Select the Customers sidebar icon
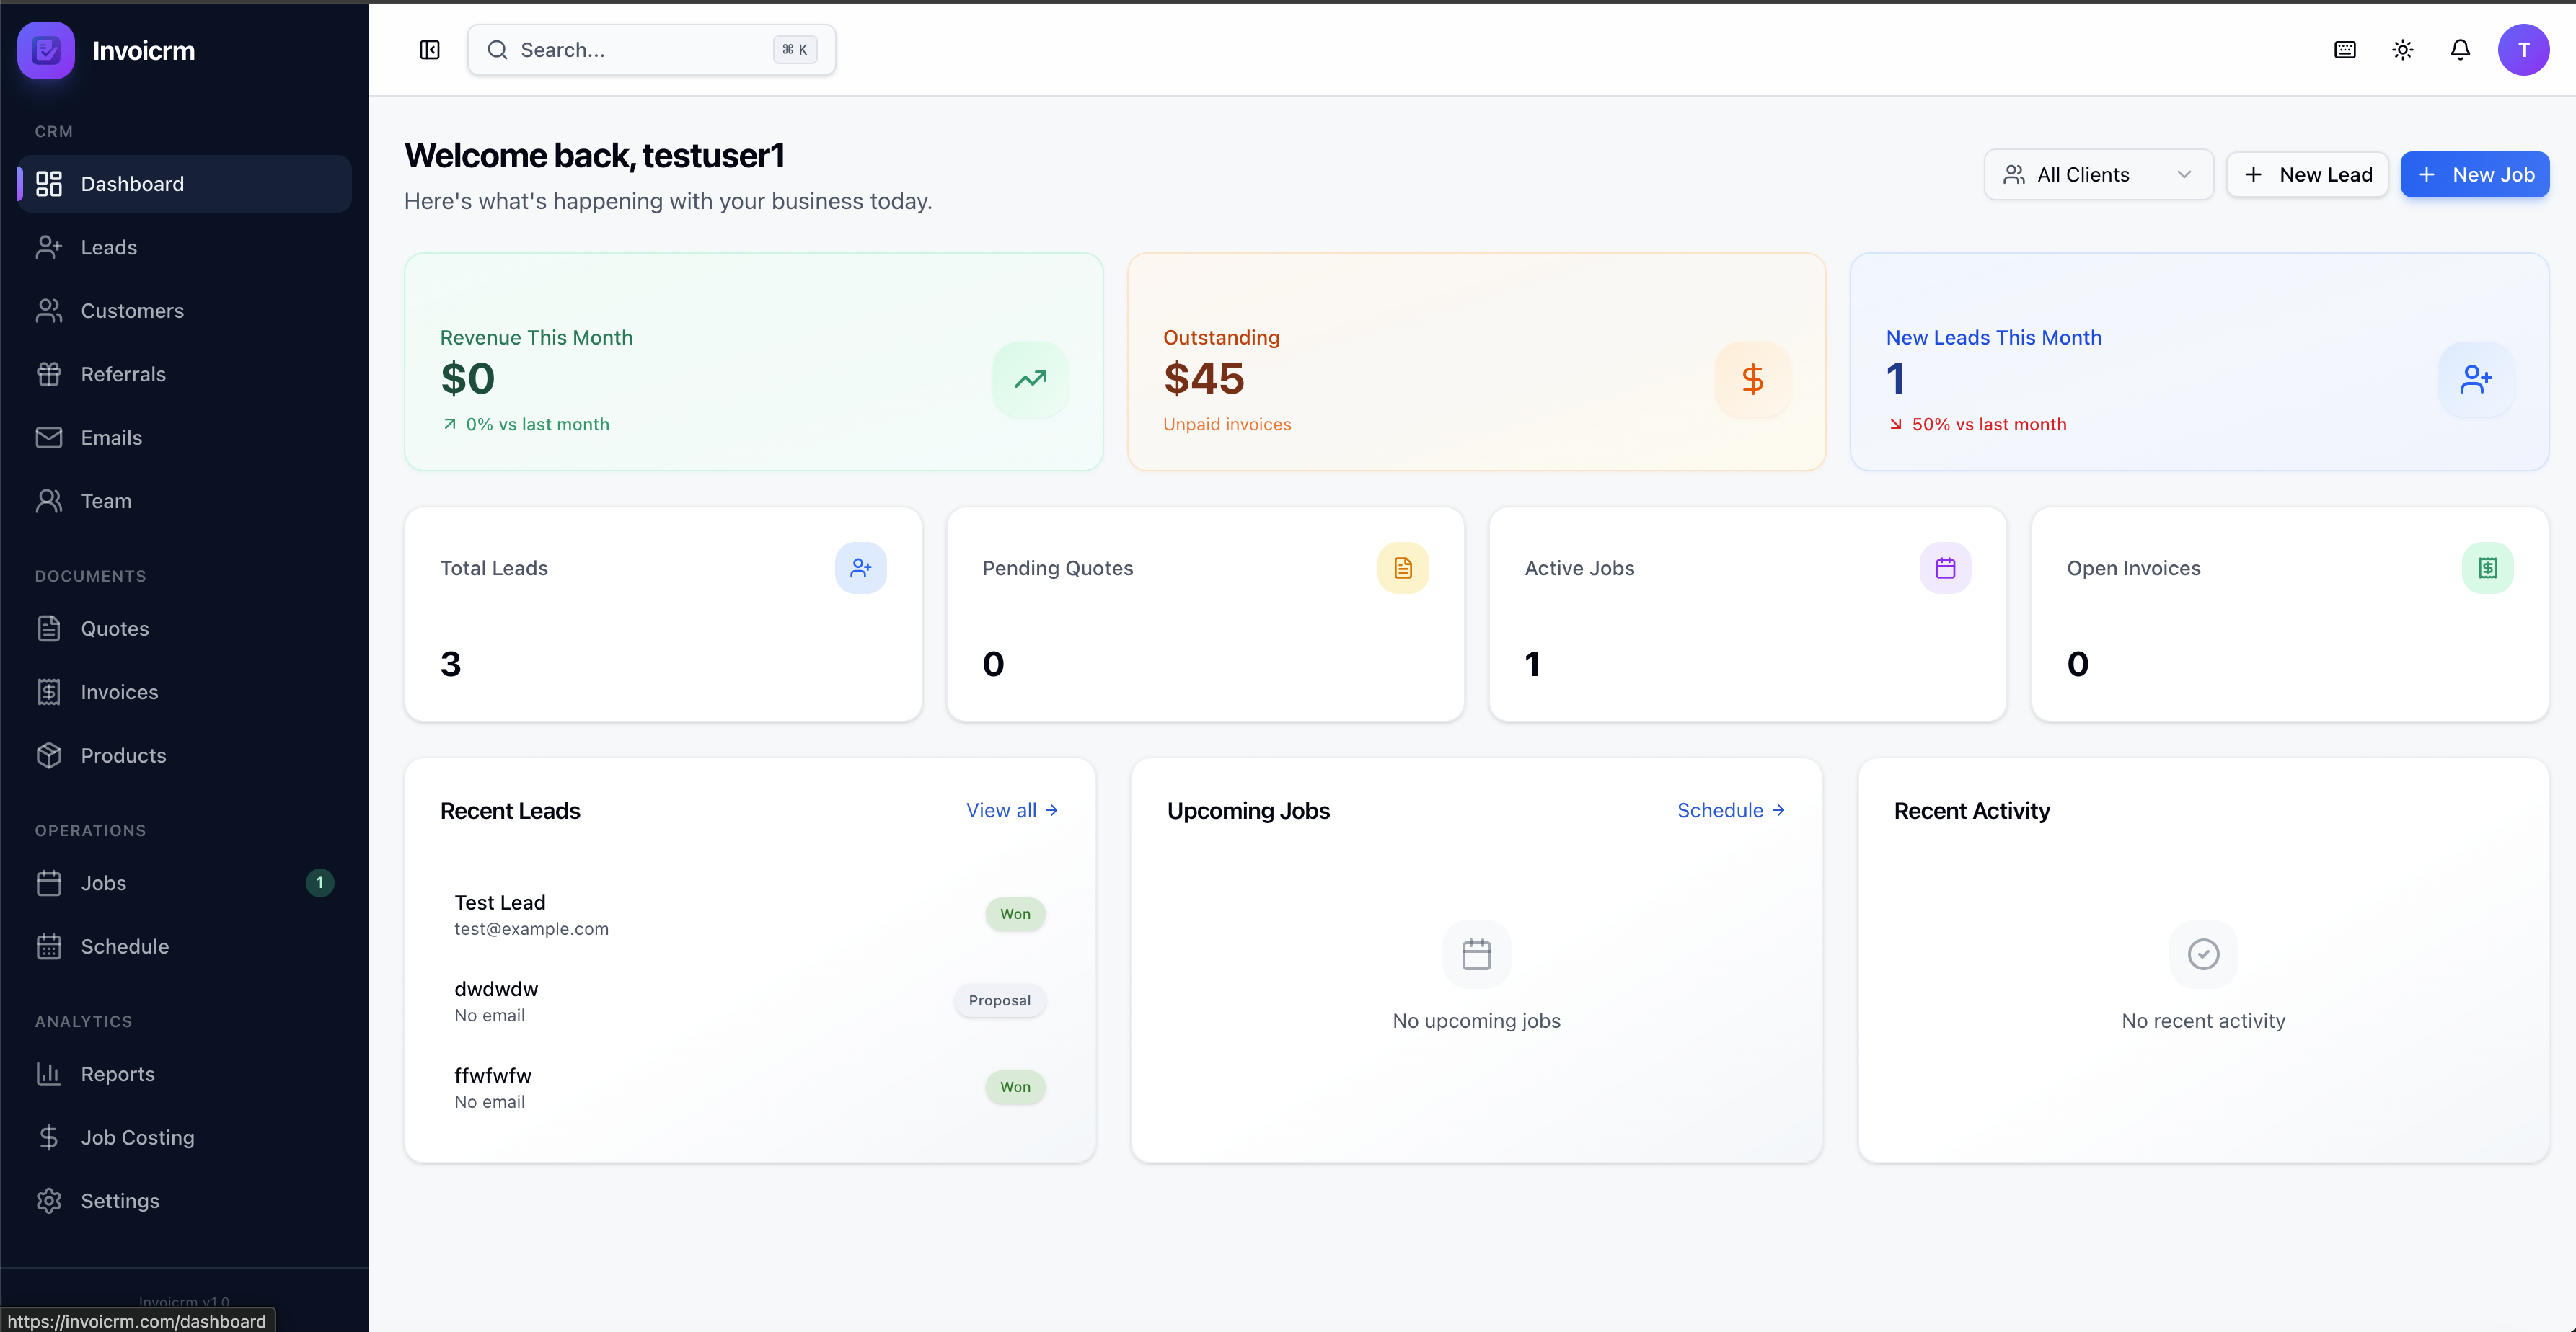This screenshot has width=2576, height=1332. point(50,310)
